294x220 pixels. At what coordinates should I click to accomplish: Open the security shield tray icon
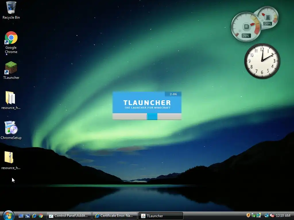click(248, 215)
